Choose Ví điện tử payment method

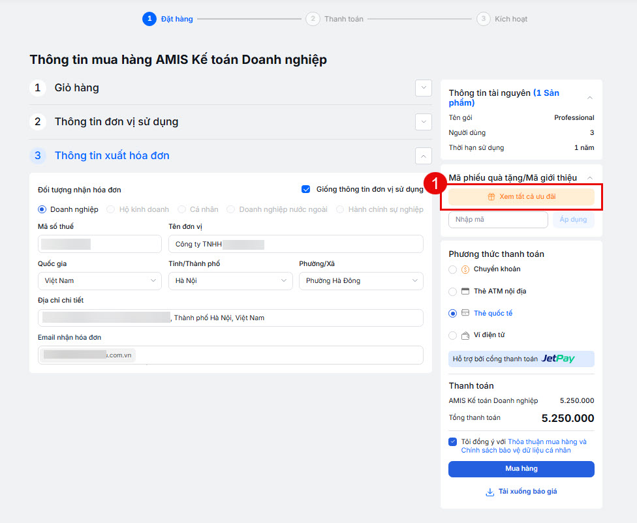(x=452, y=335)
